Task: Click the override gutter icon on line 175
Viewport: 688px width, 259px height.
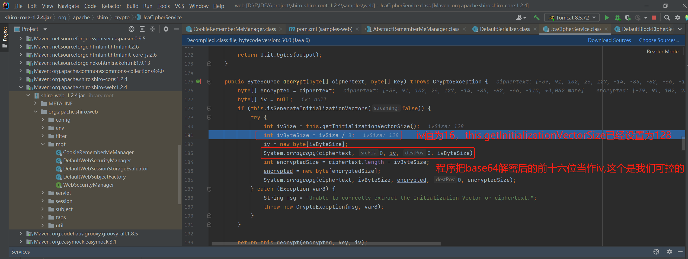Action: coord(199,81)
